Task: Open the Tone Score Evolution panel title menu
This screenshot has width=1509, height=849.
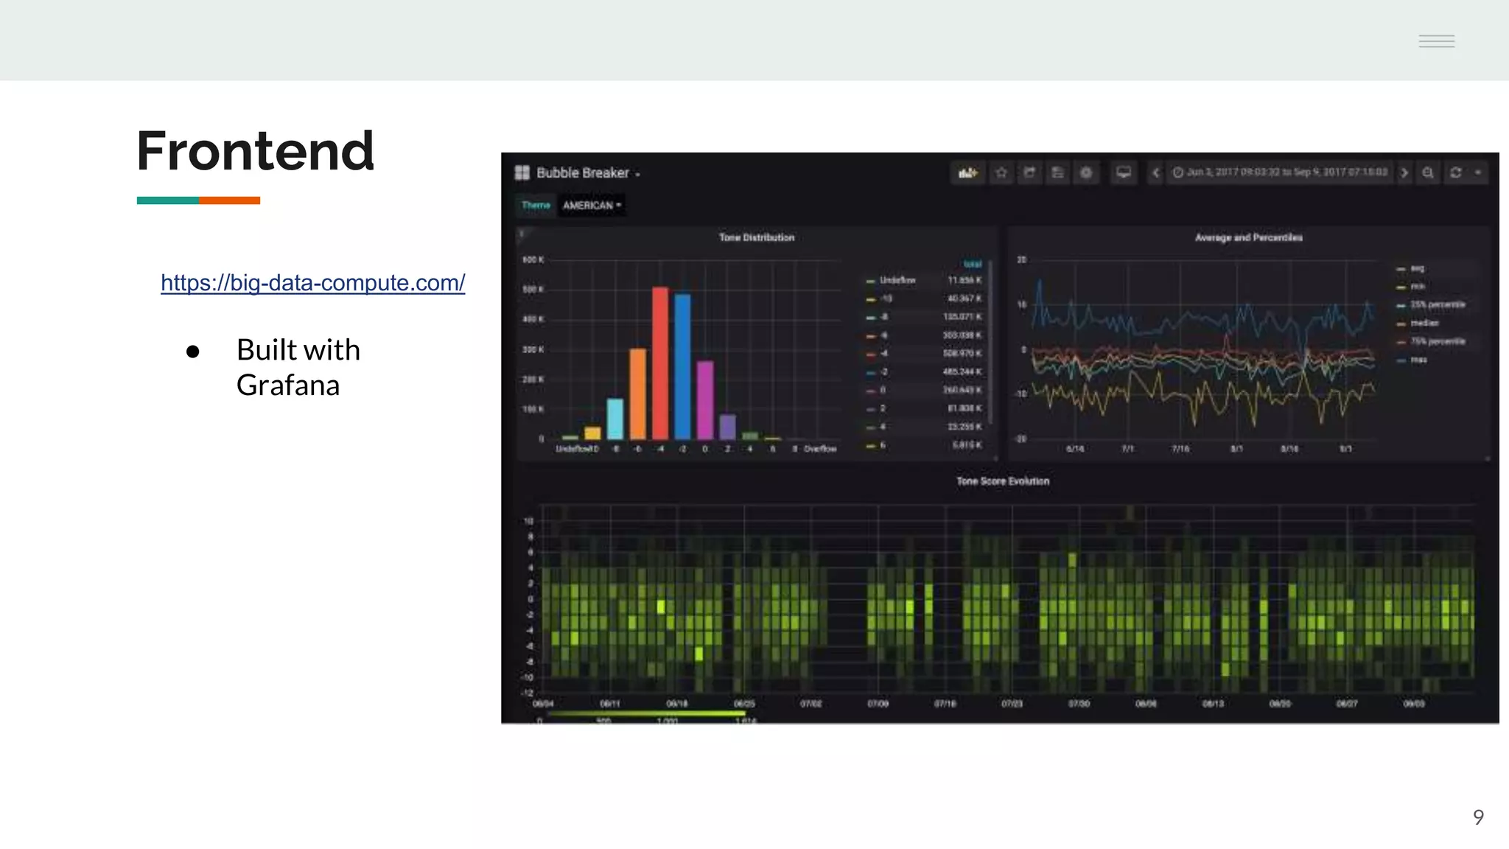Action: point(1002,481)
